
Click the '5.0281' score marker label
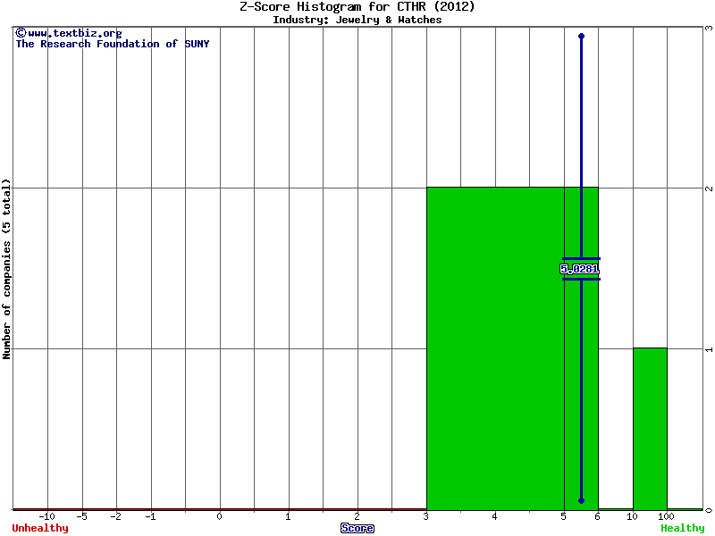(x=579, y=269)
